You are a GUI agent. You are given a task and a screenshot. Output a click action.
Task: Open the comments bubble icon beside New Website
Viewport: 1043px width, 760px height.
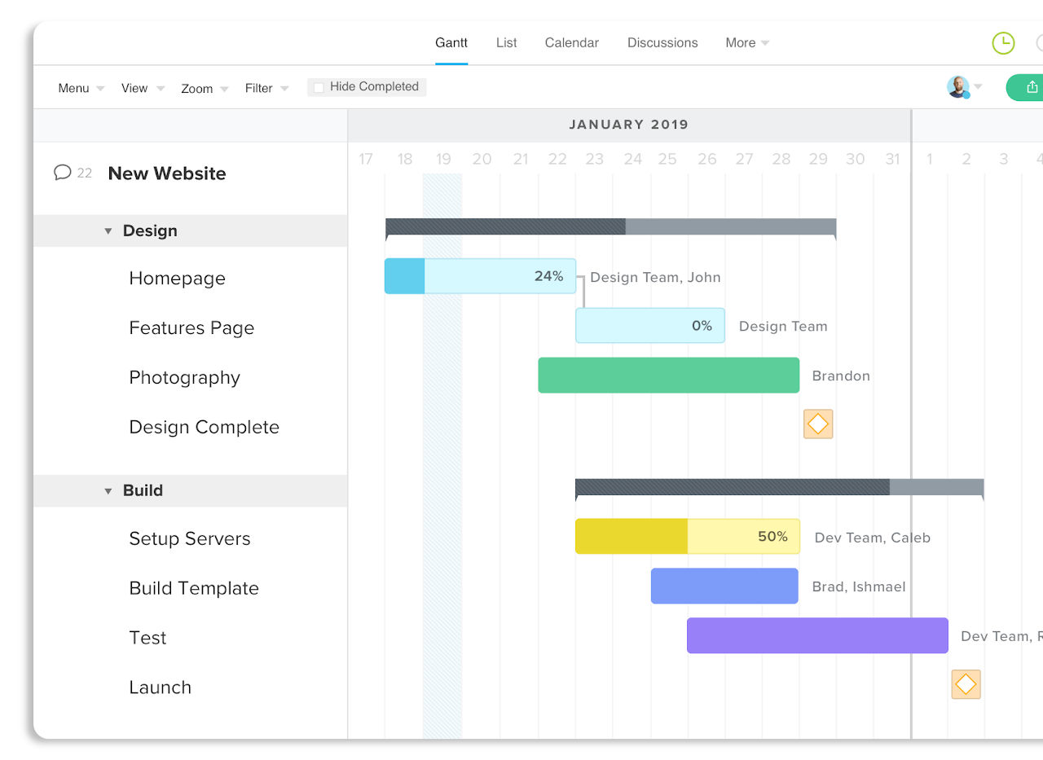click(62, 173)
